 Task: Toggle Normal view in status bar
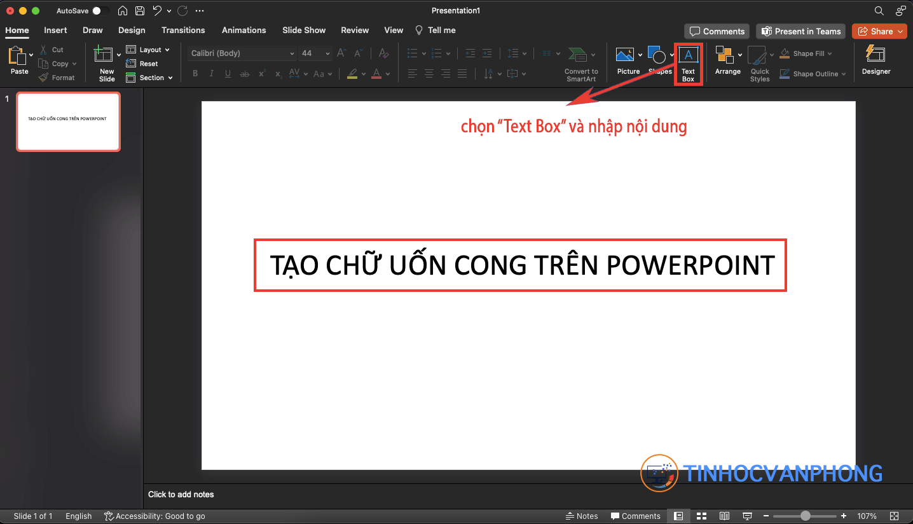pyautogui.click(x=678, y=516)
